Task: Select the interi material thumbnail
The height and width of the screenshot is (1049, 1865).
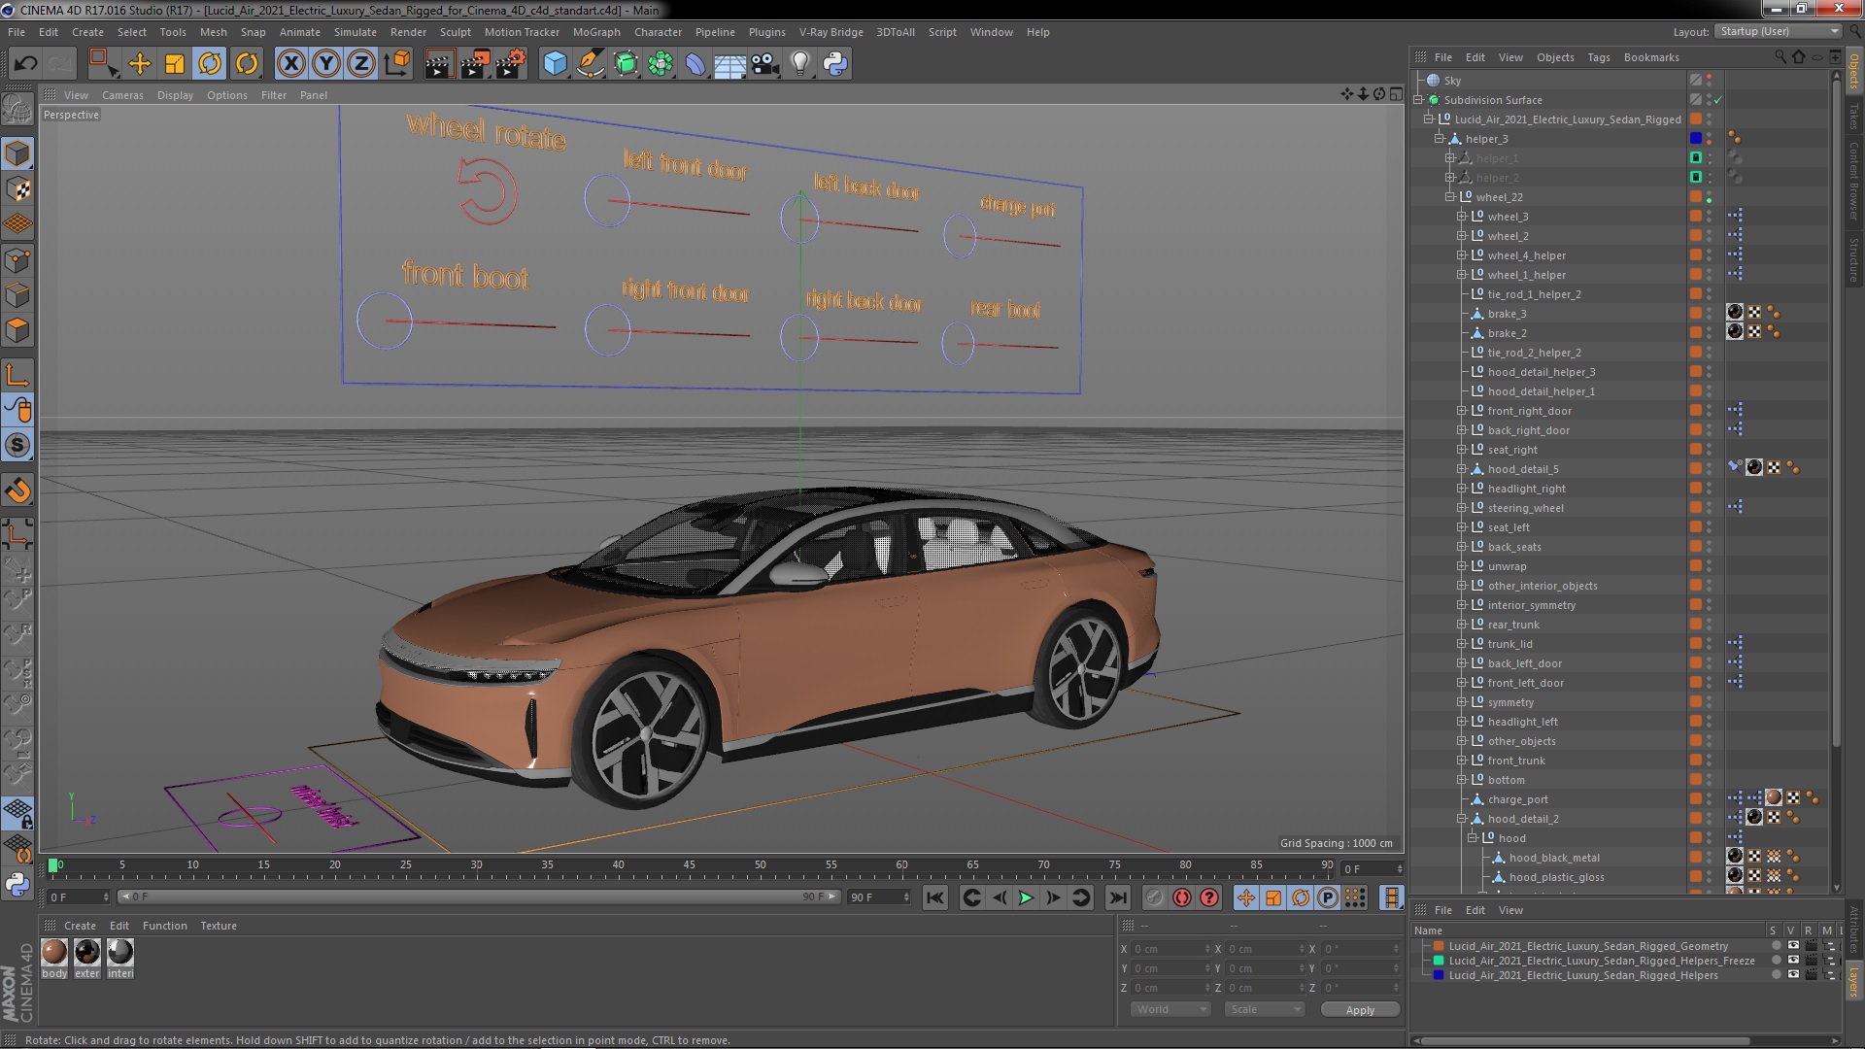Action: point(120,953)
